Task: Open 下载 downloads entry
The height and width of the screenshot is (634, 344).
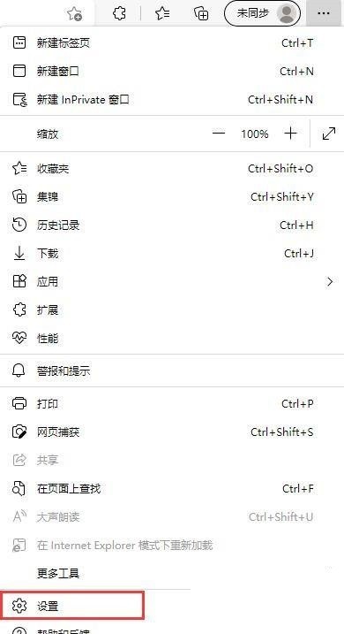Action: [x=172, y=253]
